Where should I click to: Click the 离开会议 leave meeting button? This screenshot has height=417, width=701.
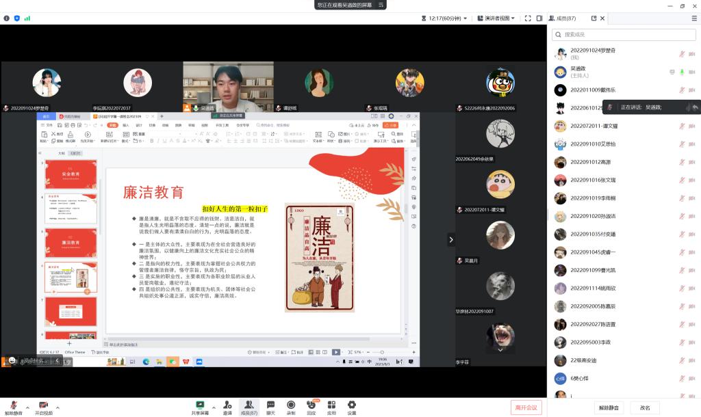coord(526,407)
